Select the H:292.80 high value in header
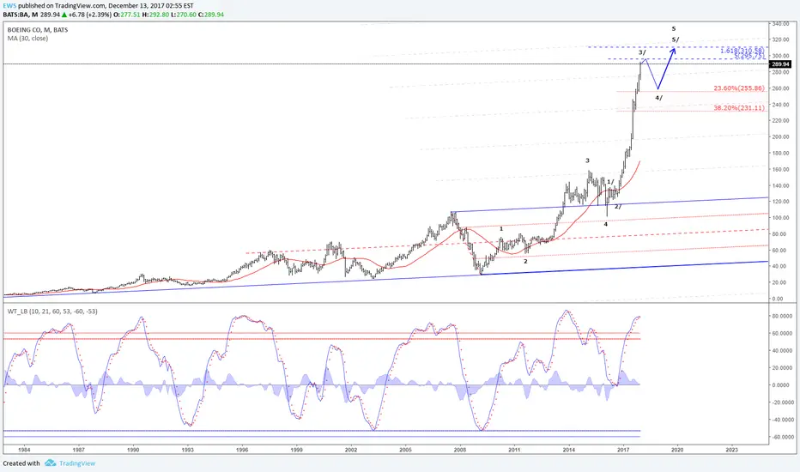Screen dimensions: 800x472 (x=155, y=15)
